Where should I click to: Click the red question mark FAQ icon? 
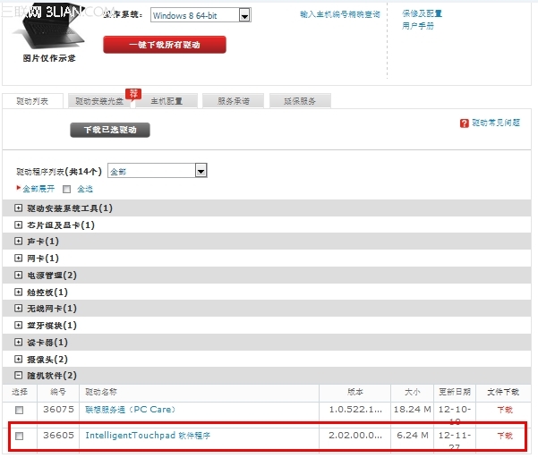(x=465, y=123)
